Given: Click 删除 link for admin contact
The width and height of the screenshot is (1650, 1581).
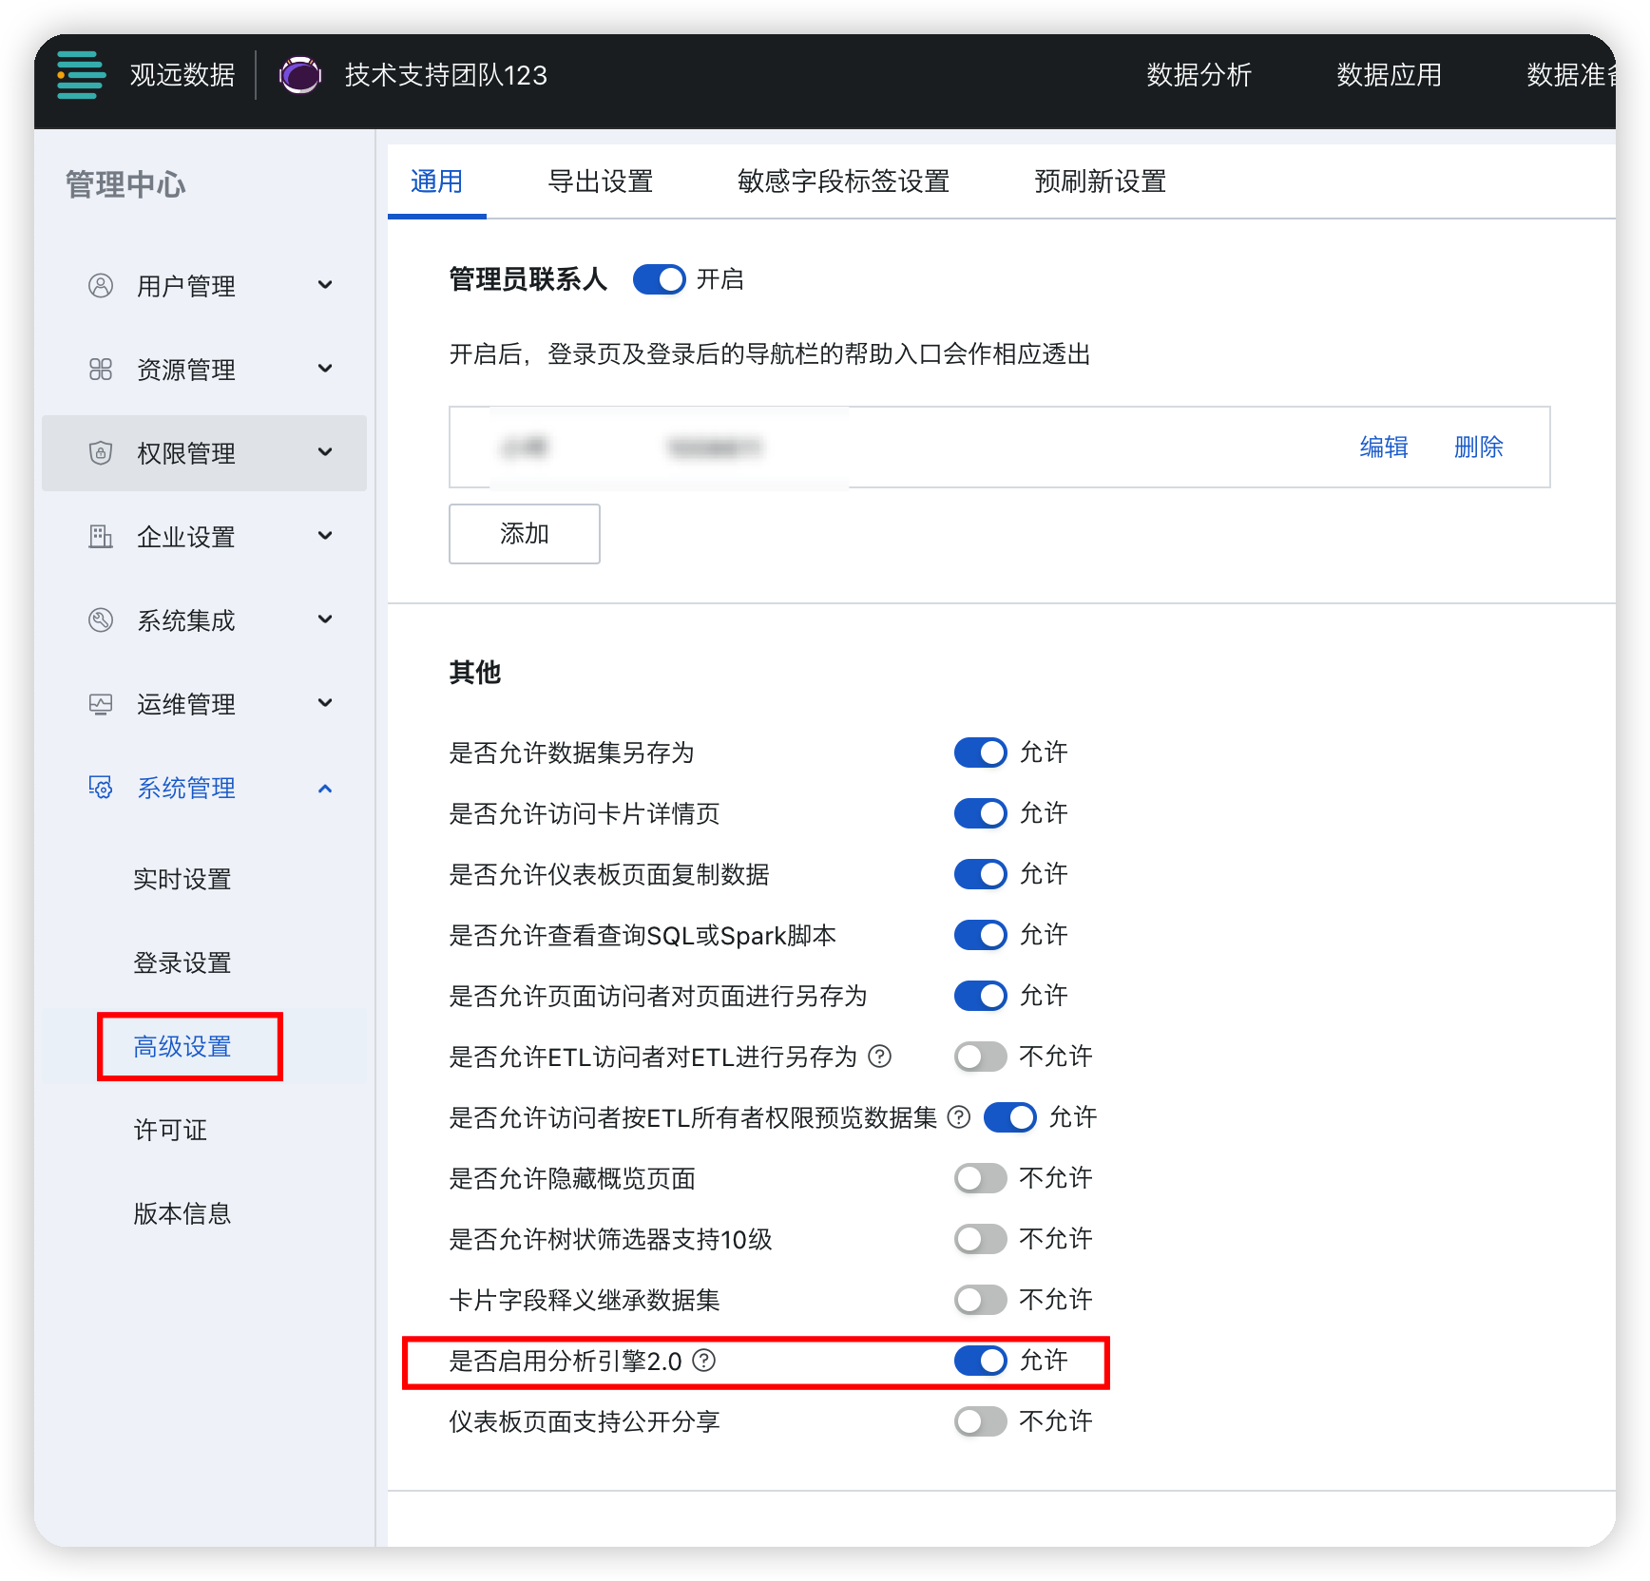Looking at the screenshot, I should click(x=1479, y=447).
